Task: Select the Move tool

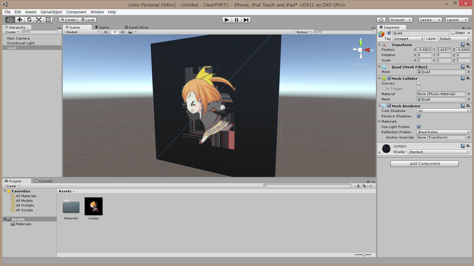Action: tap(20, 20)
